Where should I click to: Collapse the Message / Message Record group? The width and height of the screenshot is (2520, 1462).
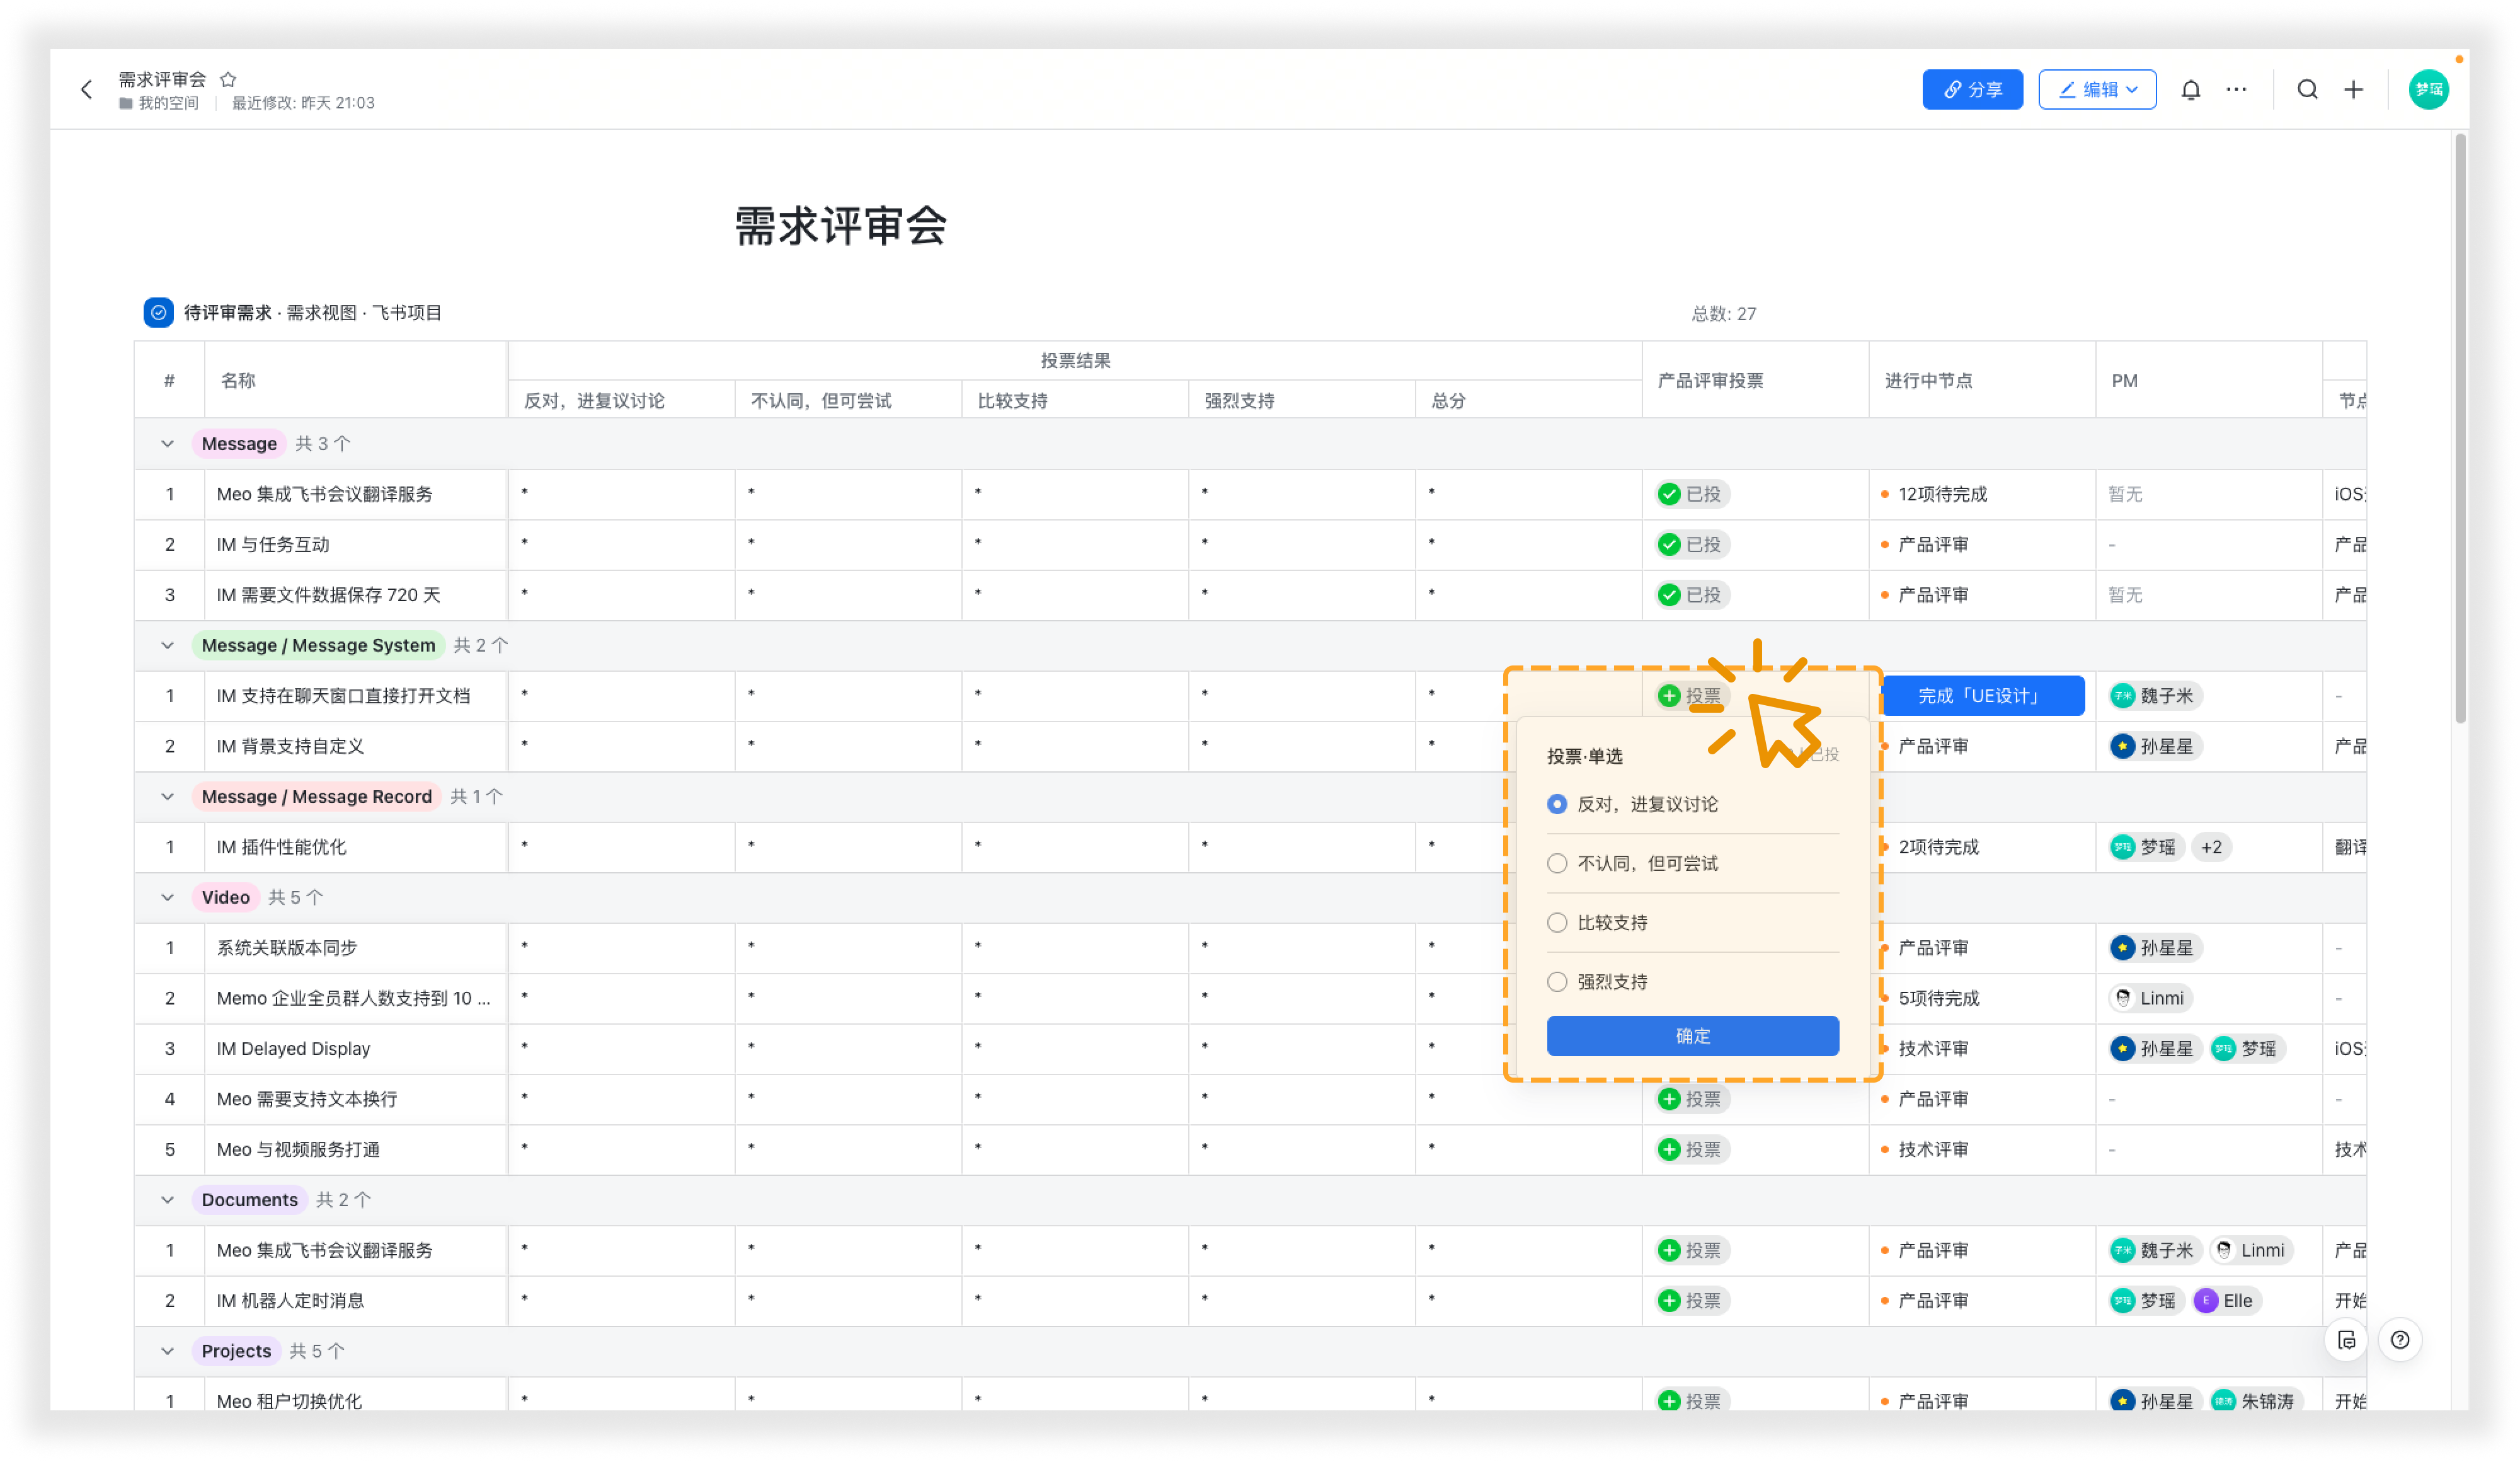click(167, 797)
